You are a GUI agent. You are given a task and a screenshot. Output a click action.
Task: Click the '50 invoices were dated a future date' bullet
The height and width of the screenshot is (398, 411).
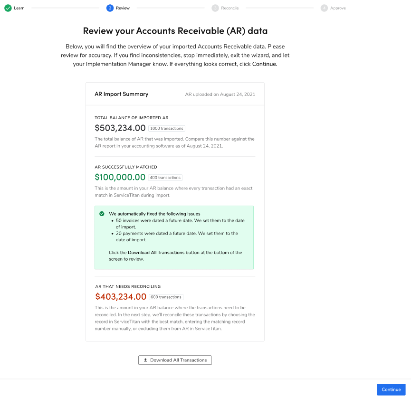point(180,224)
